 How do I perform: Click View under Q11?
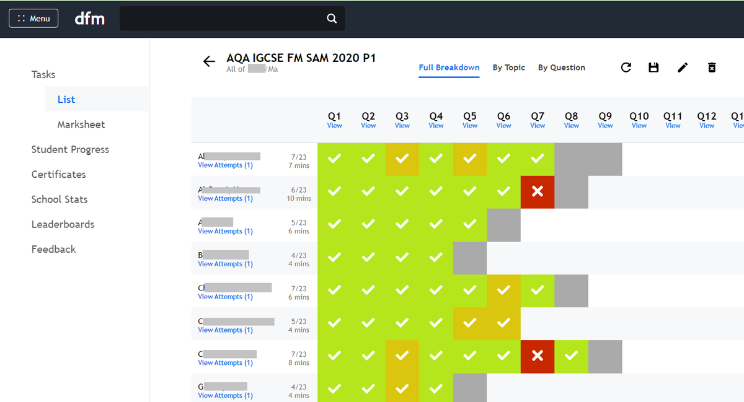[x=673, y=126]
